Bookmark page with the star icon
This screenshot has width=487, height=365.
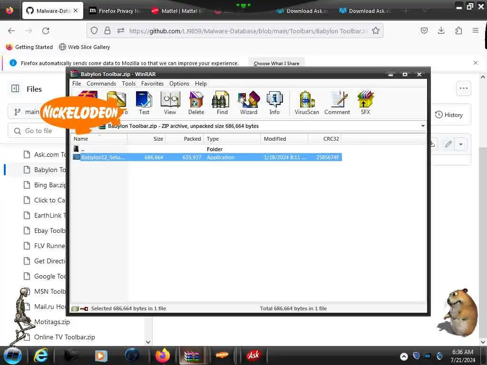(376, 31)
